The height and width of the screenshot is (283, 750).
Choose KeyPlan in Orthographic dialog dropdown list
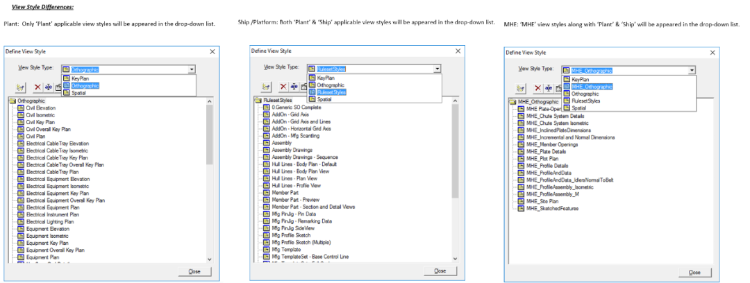(128, 78)
